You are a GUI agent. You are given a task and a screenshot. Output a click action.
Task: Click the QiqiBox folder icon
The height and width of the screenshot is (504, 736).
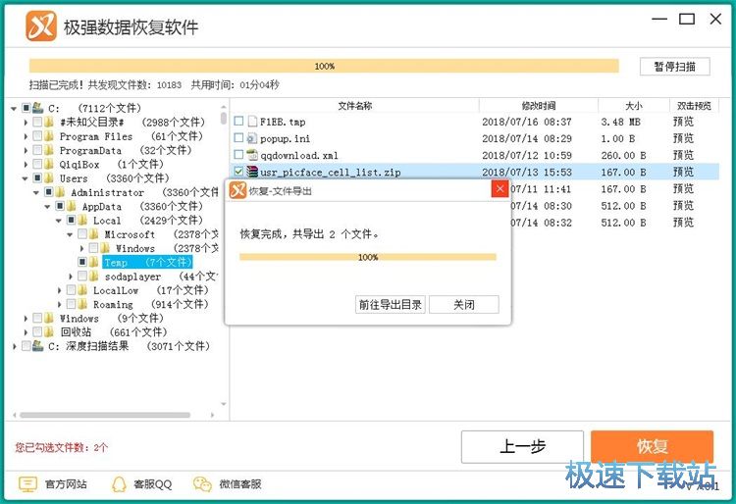click(x=49, y=165)
